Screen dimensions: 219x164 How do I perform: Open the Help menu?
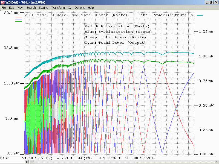click(91, 8)
